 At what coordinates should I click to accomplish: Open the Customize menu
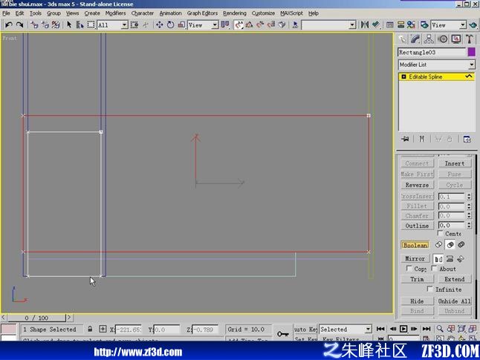pos(263,13)
